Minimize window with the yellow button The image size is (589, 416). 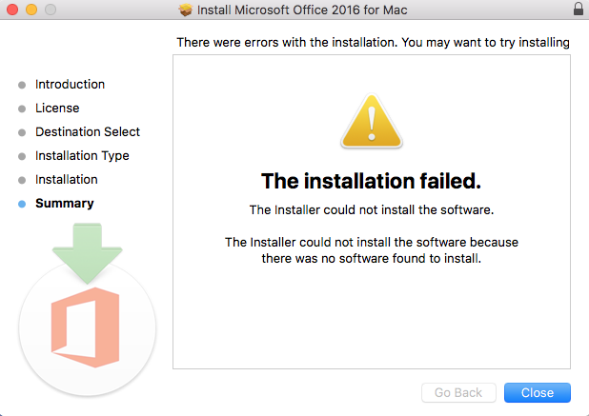pyautogui.click(x=30, y=10)
